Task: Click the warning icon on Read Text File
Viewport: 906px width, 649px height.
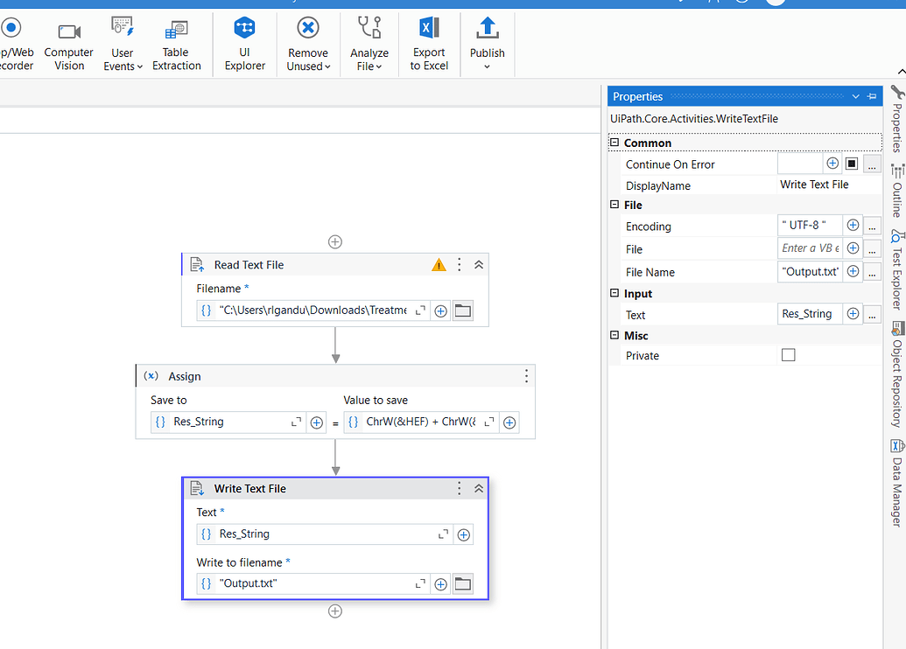Action: tap(439, 264)
